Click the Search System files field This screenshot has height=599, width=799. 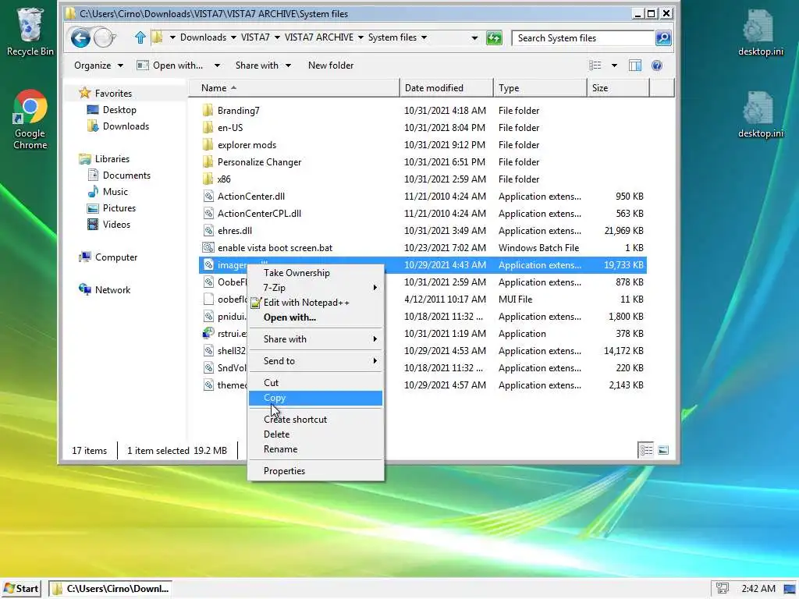[583, 38]
